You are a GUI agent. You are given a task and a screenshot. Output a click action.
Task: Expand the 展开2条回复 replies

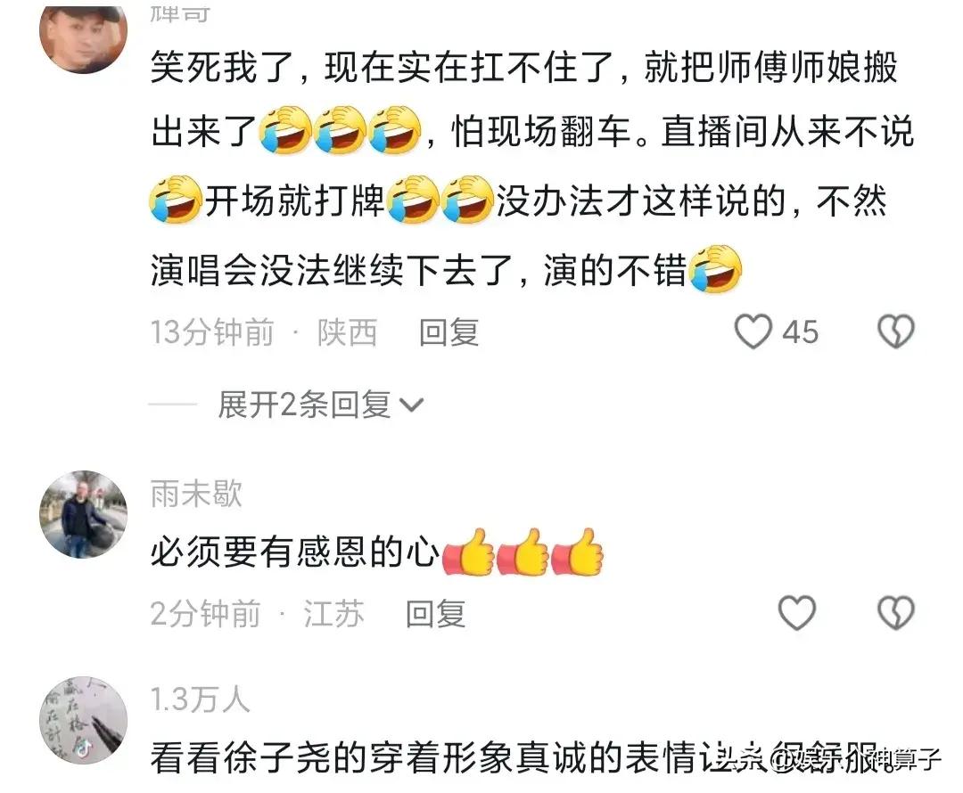pos(320,405)
